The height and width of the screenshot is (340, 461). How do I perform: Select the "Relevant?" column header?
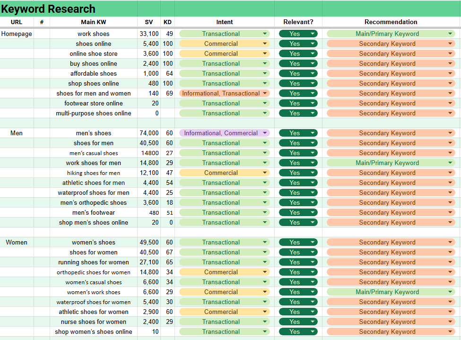pyautogui.click(x=298, y=22)
